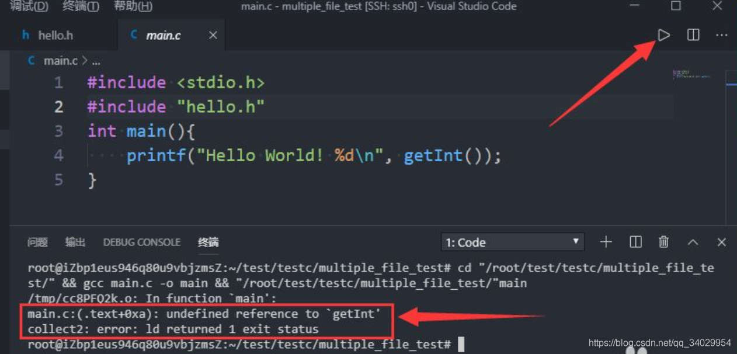Close the main.c tab
Viewport: 737px width, 354px height.
tap(213, 36)
